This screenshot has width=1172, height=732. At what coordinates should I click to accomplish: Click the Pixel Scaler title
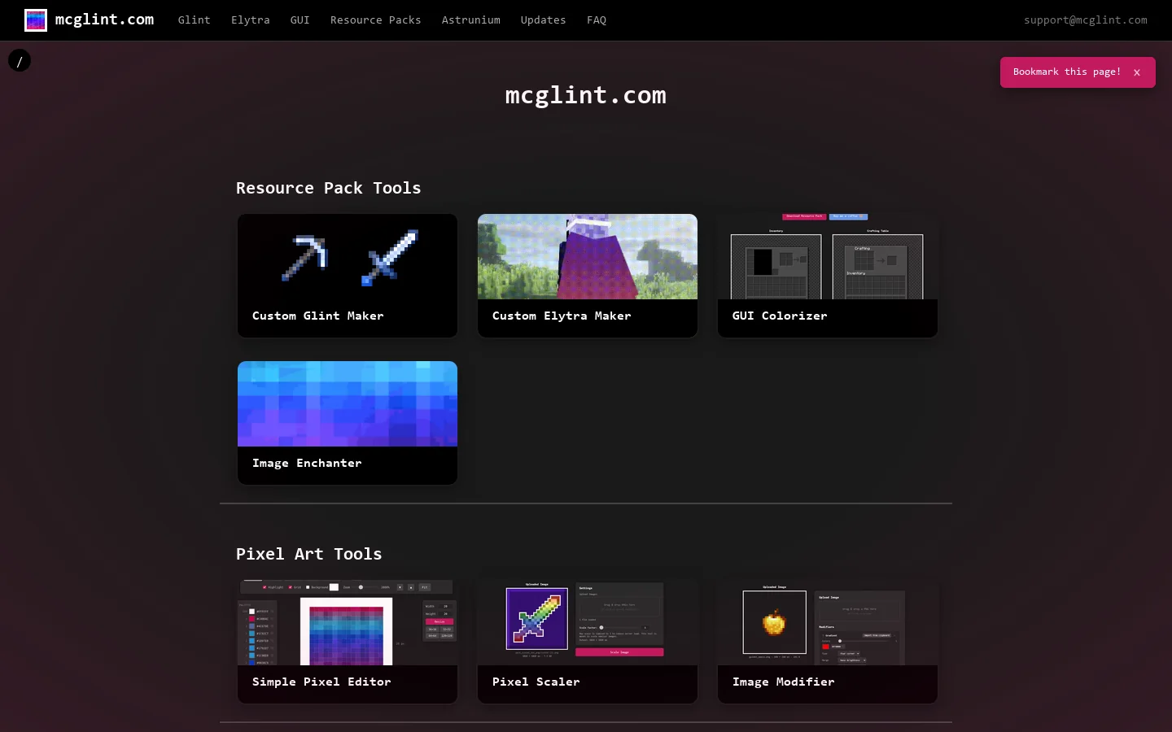coord(536,682)
